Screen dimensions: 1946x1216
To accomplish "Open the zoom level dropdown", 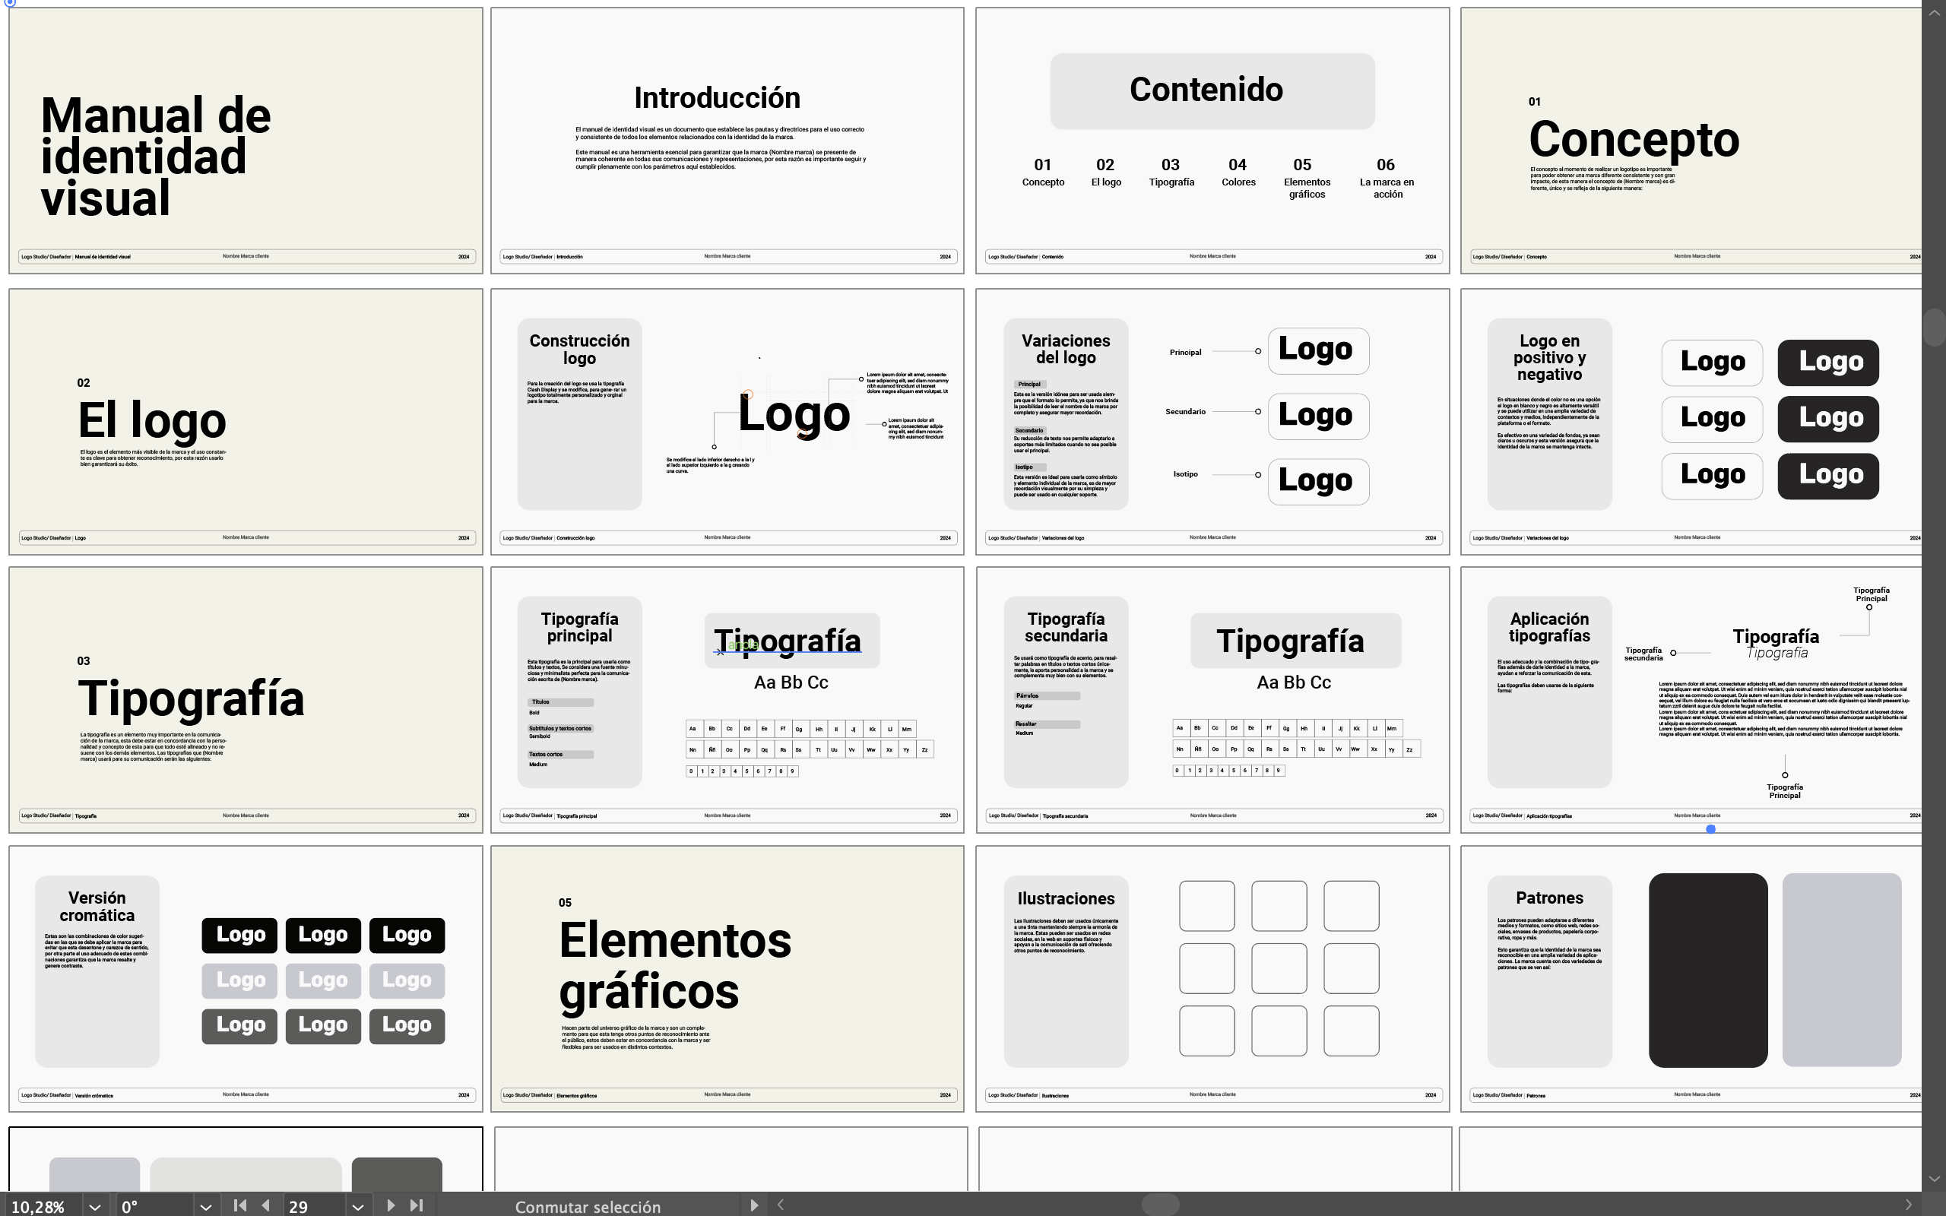I will point(94,1205).
